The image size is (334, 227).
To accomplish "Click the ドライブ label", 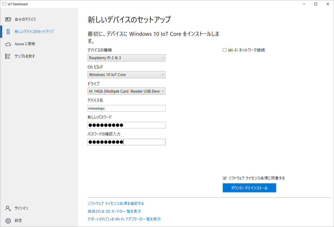I will click(x=93, y=84).
